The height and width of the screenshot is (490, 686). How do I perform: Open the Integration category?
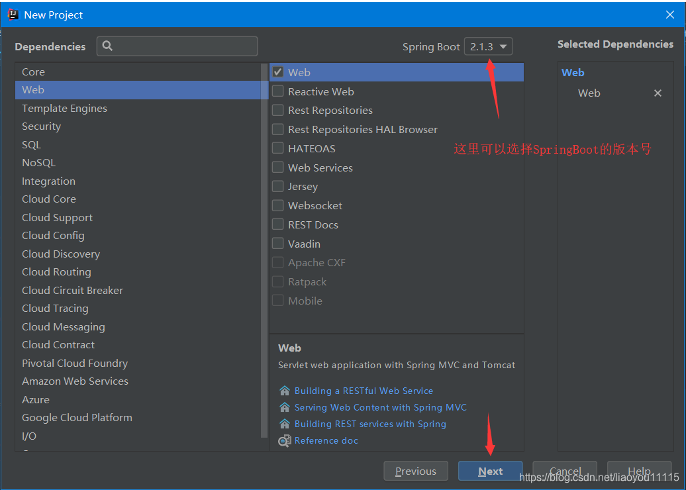(138, 181)
